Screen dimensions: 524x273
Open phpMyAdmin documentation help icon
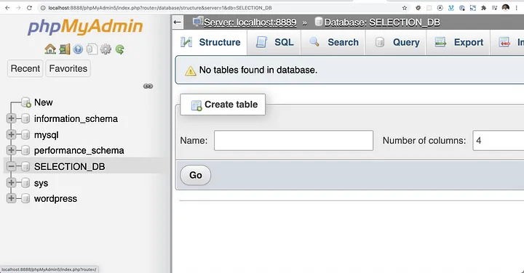click(78, 49)
